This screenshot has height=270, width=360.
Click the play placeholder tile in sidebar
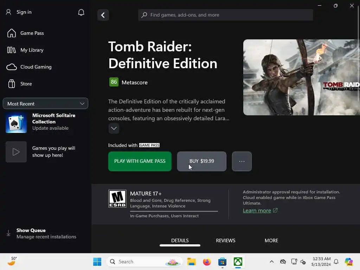(x=16, y=152)
